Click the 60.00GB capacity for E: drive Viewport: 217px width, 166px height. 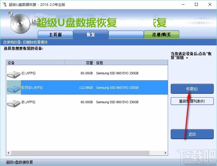(x=87, y=102)
